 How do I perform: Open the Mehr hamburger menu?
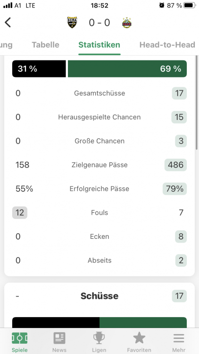[x=179, y=338]
